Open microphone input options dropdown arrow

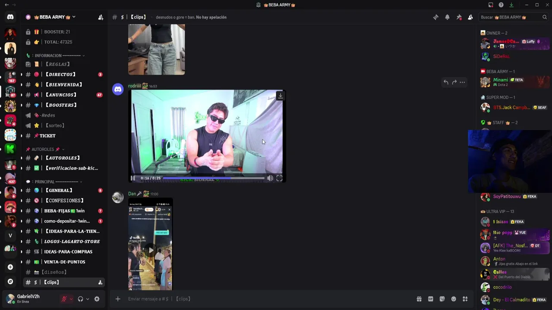(71, 299)
